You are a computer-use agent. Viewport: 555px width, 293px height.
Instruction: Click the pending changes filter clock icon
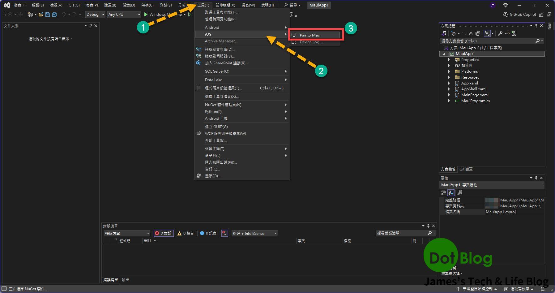453,33
